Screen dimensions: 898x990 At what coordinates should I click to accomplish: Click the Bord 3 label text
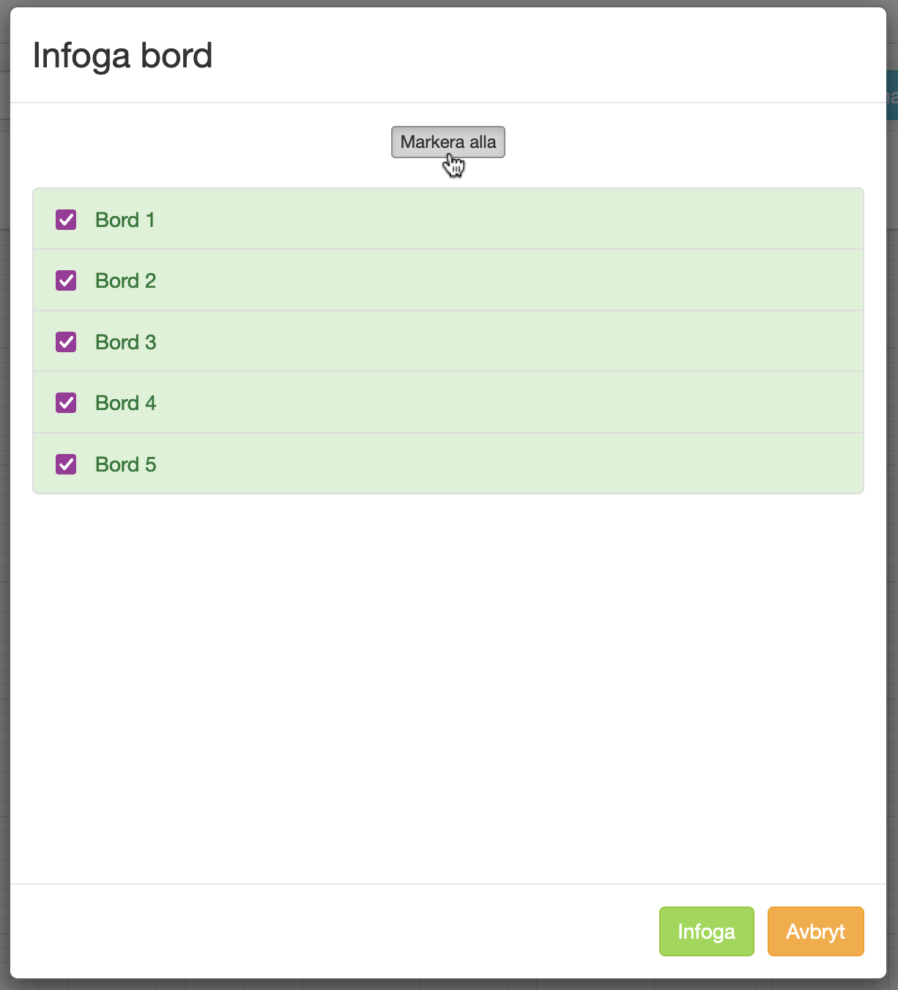coord(125,342)
